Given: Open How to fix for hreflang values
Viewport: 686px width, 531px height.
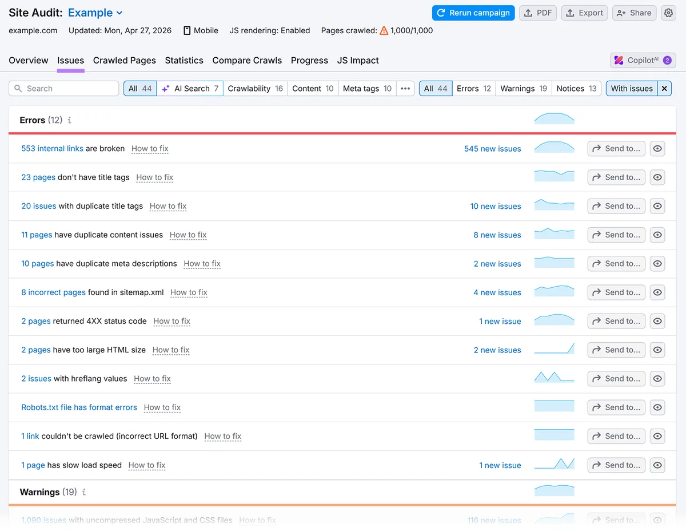Looking at the screenshot, I should [152, 379].
